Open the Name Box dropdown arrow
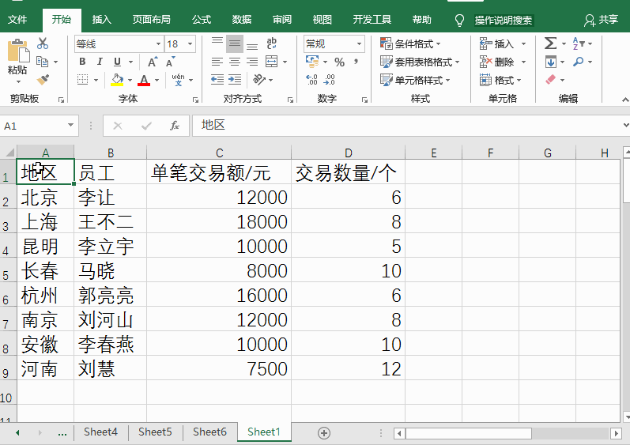Viewport: 630px width, 445px height. [70, 126]
